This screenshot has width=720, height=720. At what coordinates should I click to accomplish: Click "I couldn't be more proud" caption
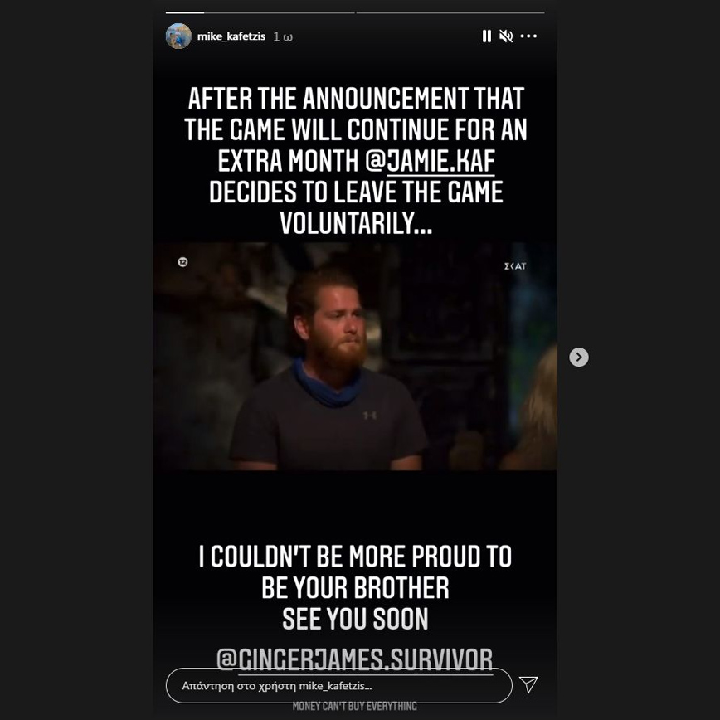[x=355, y=557]
